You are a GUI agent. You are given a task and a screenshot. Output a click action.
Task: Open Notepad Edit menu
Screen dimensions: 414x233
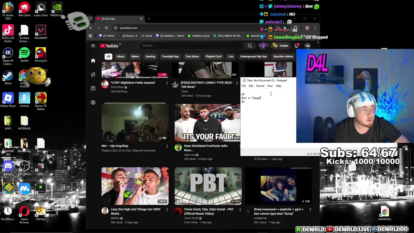[251, 86]
